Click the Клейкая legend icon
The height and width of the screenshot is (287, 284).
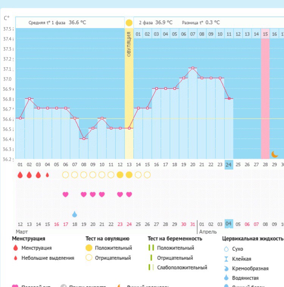coord(226,259)
